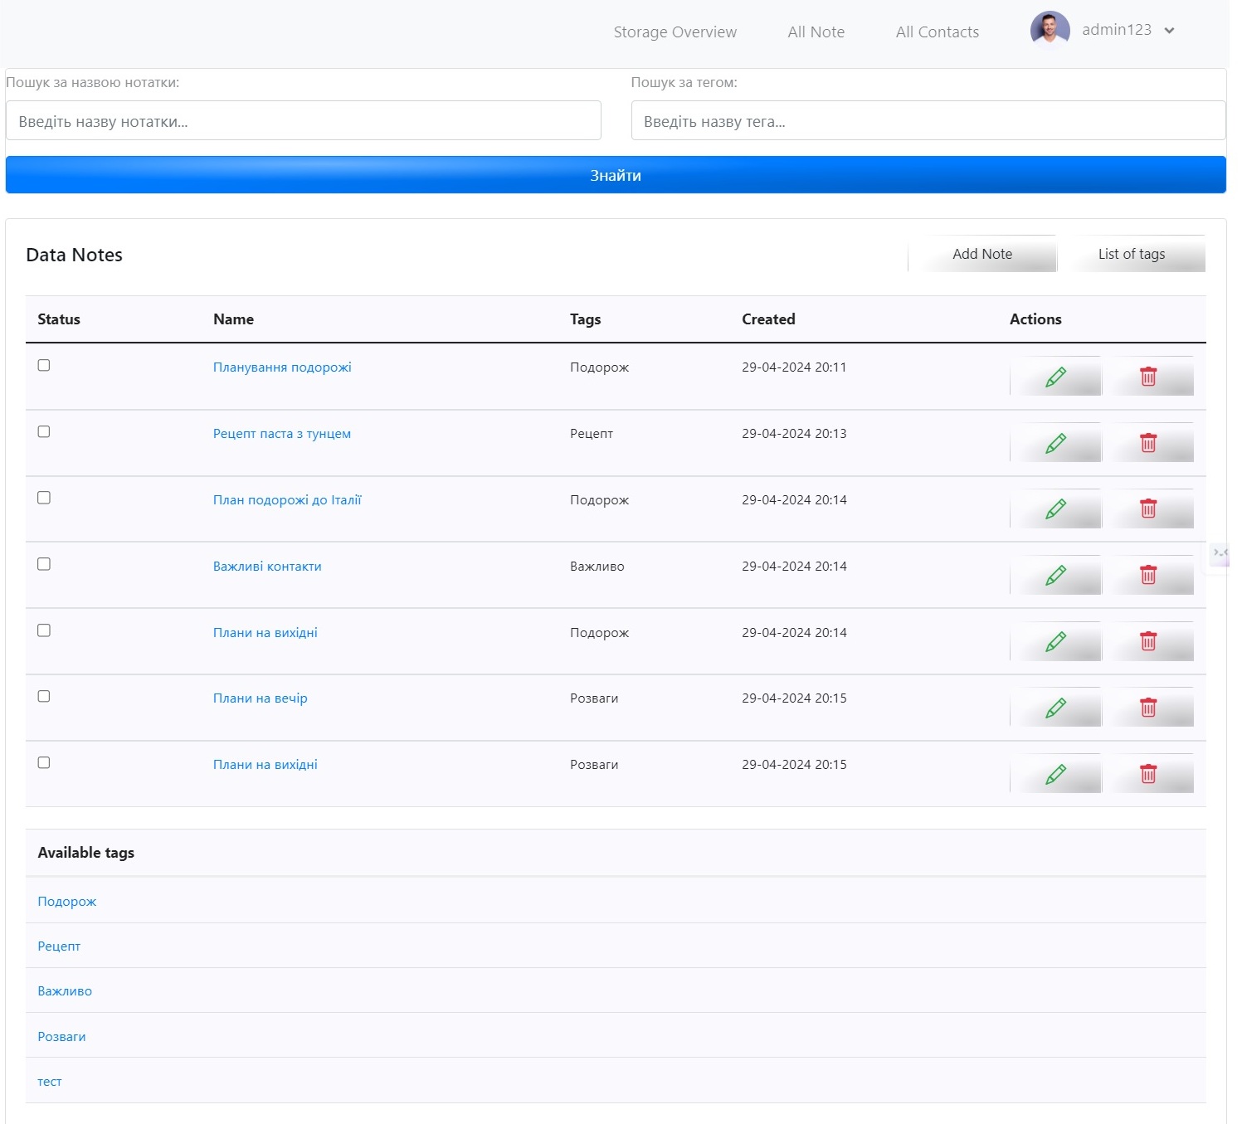Delete the Плани на вечір note

1148,708
